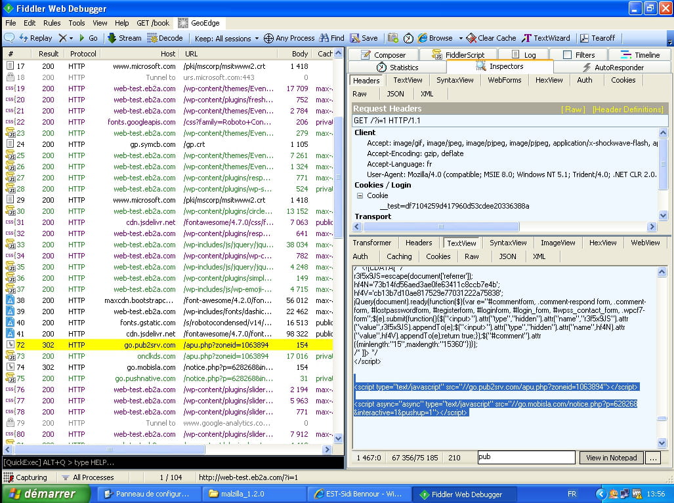Select response Transformer tab
Image resolution: width=674 pixels, height=503 pixels.
point(372,243)
